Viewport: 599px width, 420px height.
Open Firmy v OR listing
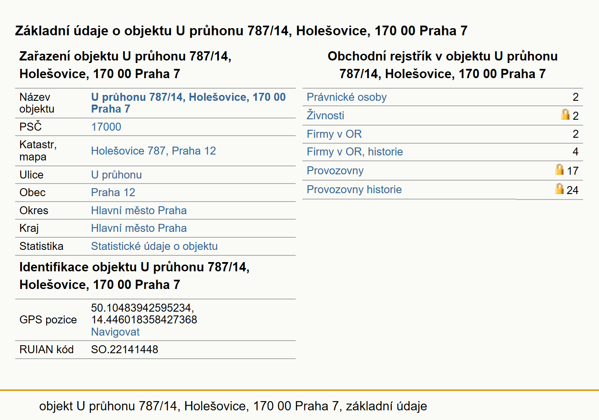pyautogui.click(x=334, y=134)
